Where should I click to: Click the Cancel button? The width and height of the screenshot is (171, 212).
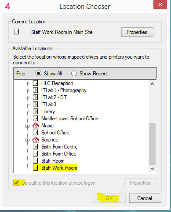click(145, 198)
